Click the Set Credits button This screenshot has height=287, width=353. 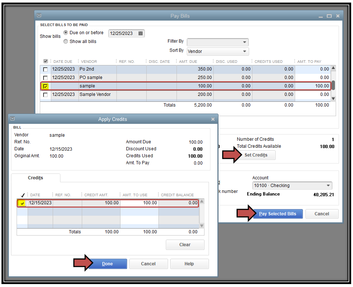tap(256, 155)
